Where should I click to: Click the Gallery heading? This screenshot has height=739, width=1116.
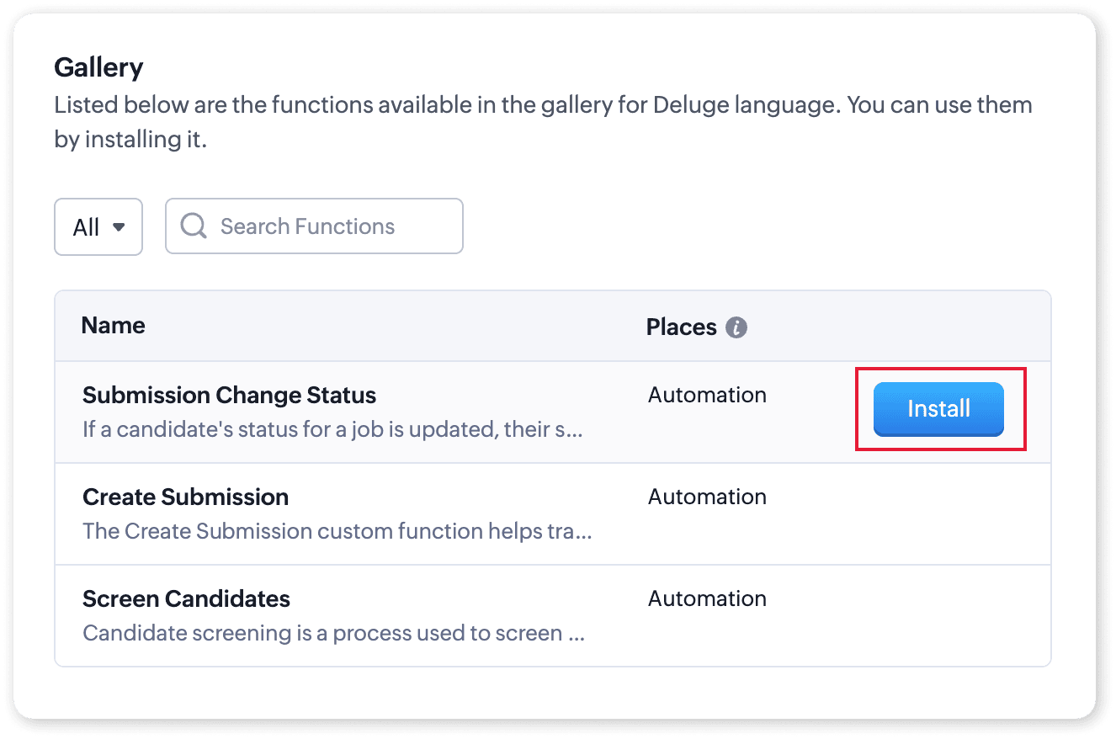click(98, 67)
